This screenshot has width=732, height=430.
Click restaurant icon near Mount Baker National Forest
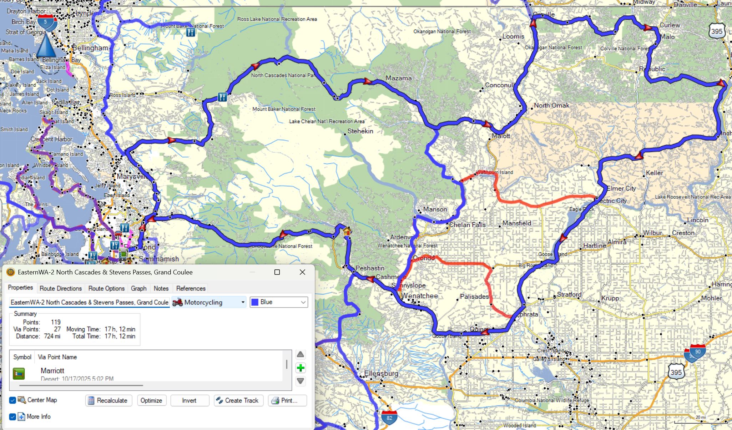[191, 32]
